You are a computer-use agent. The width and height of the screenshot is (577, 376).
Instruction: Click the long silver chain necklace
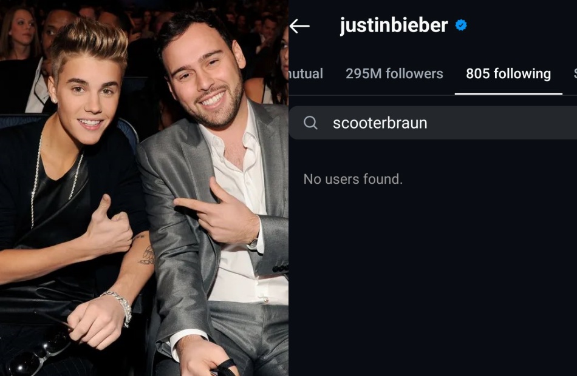pos(55,180)
